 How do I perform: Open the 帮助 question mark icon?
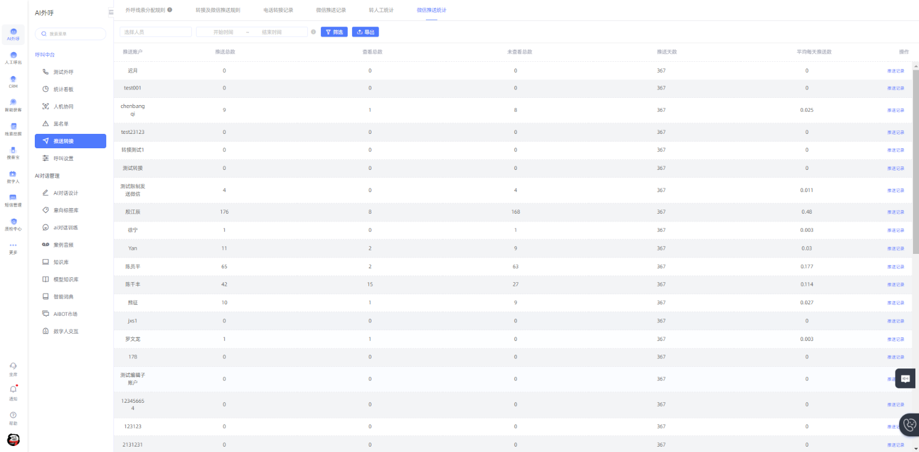[13, 415]
